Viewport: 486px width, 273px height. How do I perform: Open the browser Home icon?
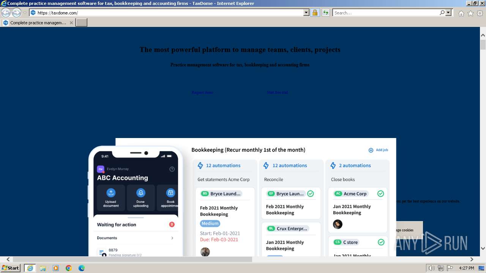click(461, 13)
